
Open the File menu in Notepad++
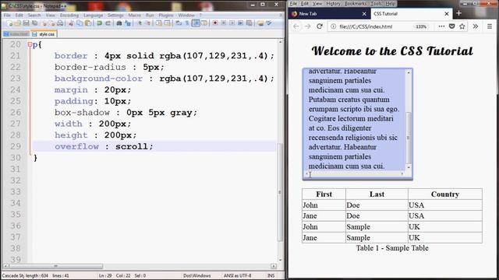click(x=7, y=16)
